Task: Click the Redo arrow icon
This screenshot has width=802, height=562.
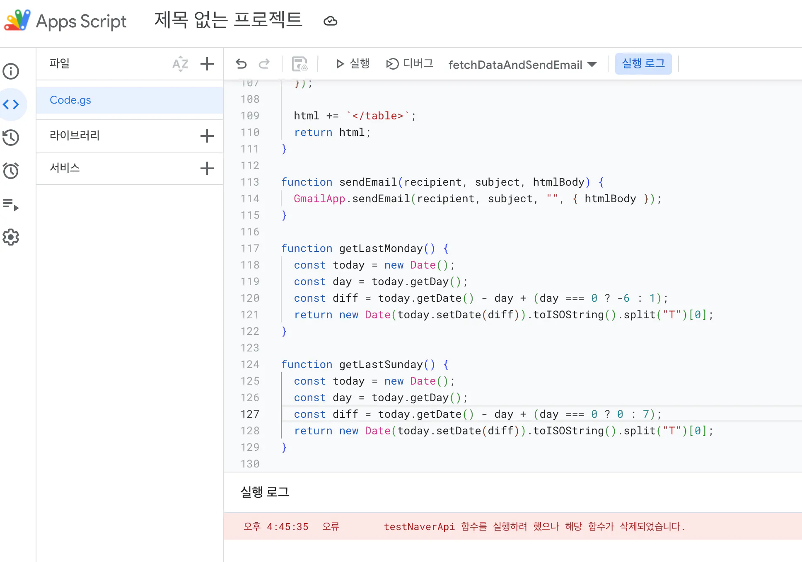Action: click(264, 64)
